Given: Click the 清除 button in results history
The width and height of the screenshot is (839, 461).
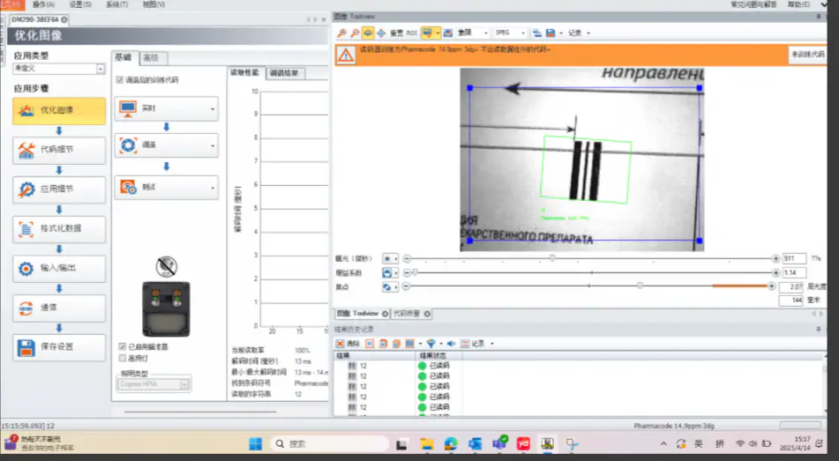Looking at the screenshot, I should (348, 344).
